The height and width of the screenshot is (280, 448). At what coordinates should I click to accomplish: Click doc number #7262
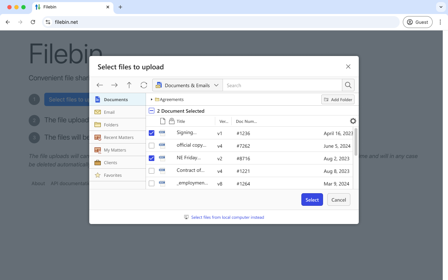243,146
